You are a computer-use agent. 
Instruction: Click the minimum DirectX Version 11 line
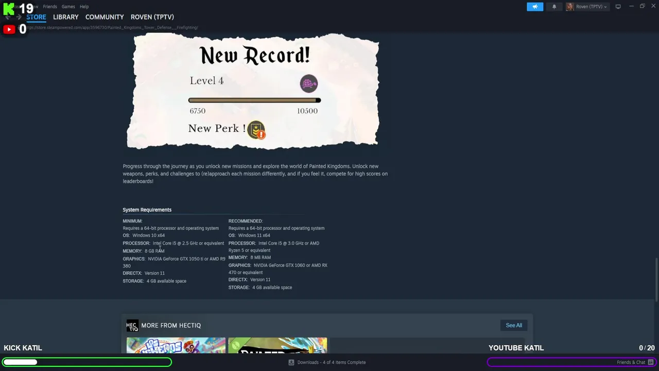click(144, 273)
